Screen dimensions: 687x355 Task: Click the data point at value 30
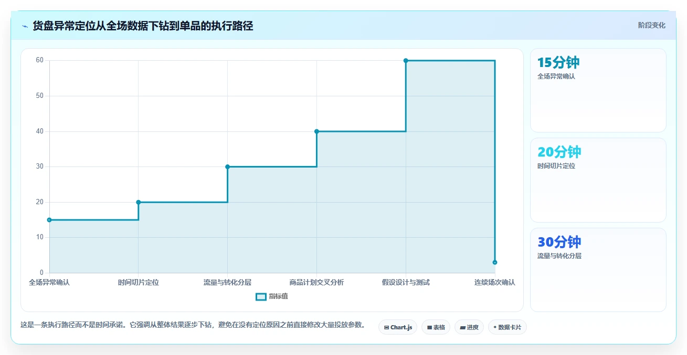(x=228, y=167)
